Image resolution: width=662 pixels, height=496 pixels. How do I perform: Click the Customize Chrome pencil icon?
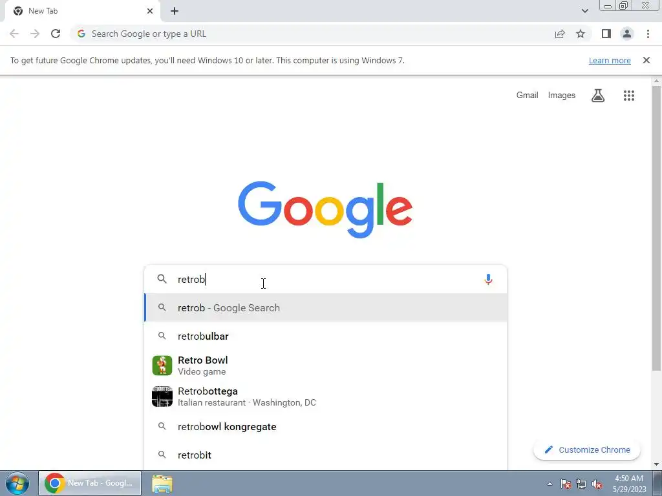tap(548, 450)
